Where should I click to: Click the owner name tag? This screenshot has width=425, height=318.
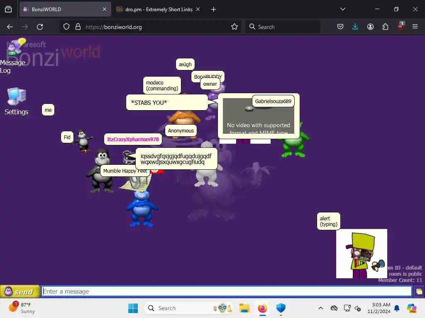210,84
